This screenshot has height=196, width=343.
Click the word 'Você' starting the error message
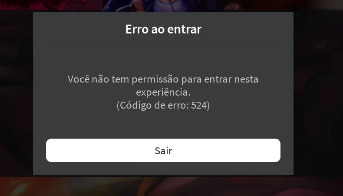pyautogui.click(x=78, y=79)
